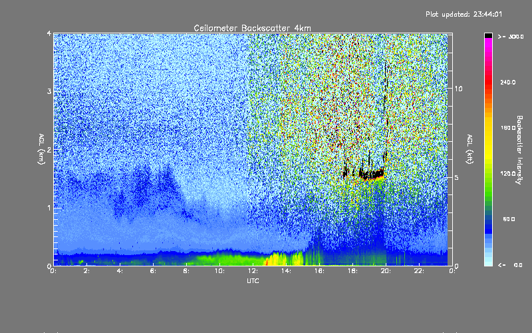
Task: Click the tall black vertical streak near 20 UTC
Action: (x=386, y=112)
